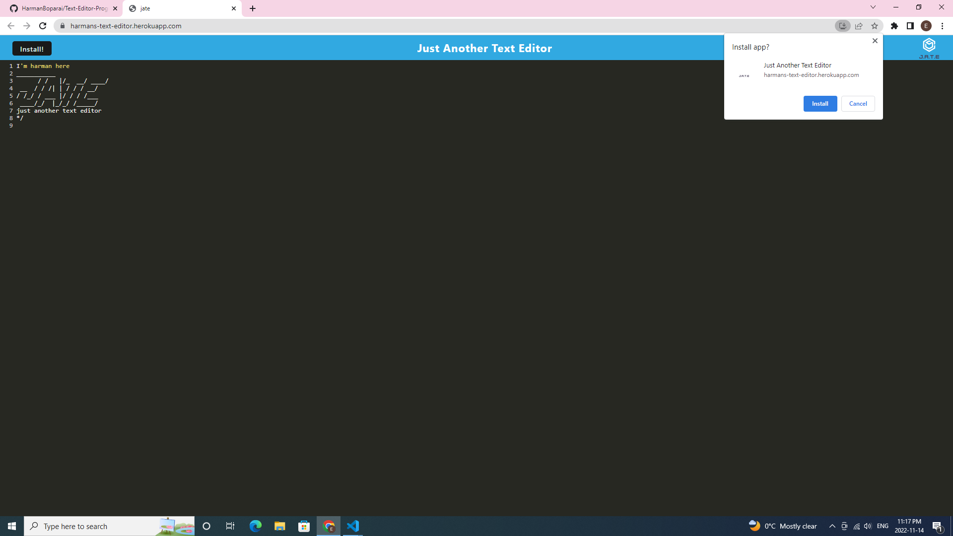Open the Extensions puzzle icon

click(894, 26)
